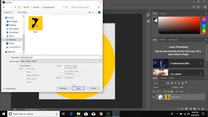
Task: Lock all padlock icon in Layers
Action: [172, 92]
